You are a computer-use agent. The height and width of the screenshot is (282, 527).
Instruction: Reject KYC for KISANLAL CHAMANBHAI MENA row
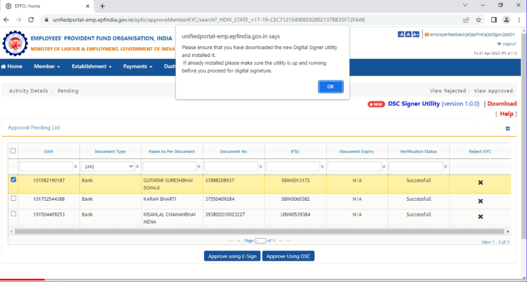[x=480, y=217]
